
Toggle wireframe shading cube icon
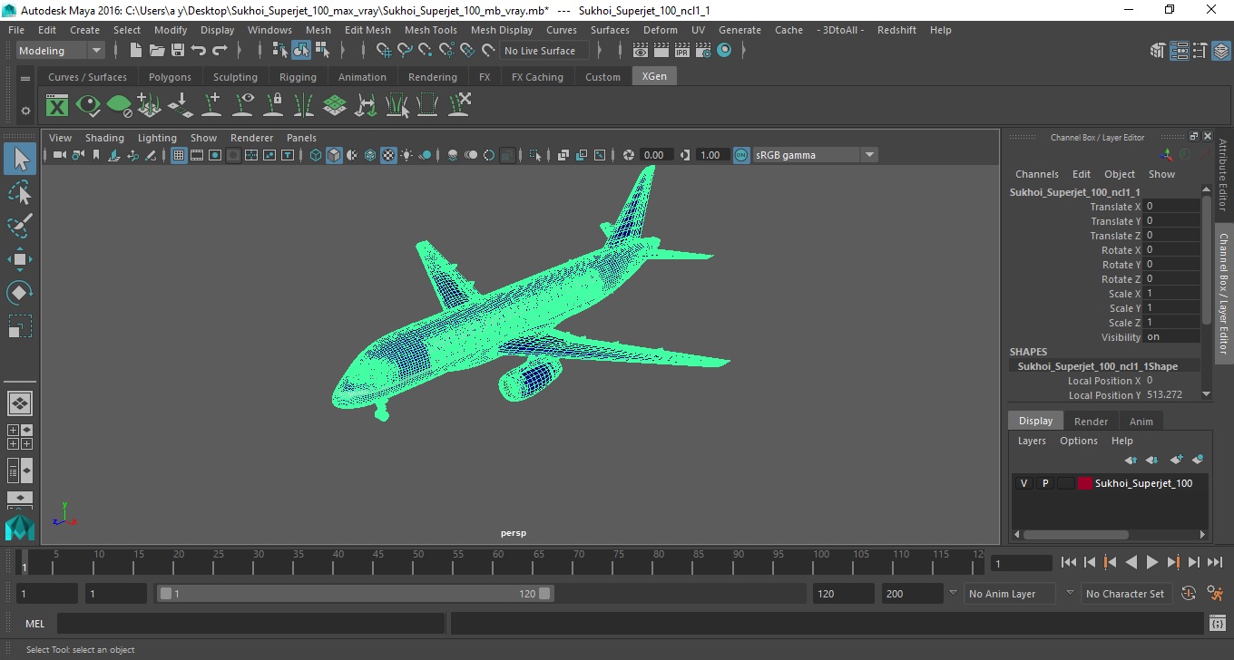(315, 155)
